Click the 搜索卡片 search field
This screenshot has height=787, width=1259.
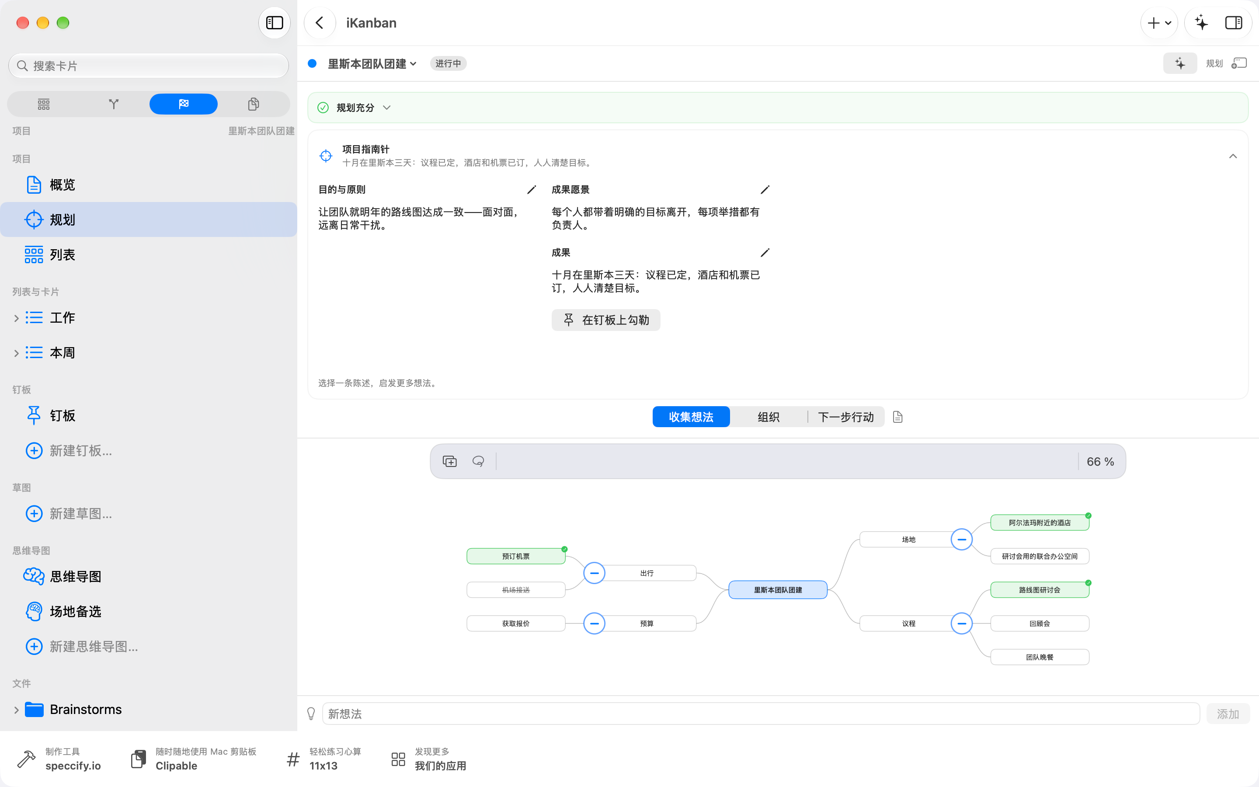pyautogui.click(x=148, y=66)
